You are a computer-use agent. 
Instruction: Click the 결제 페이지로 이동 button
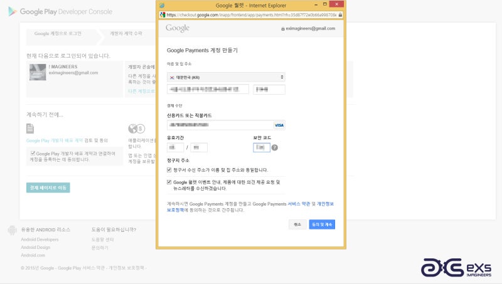[x=48, y=187]
